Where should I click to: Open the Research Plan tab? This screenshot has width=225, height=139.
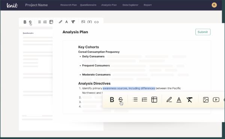point(68,5)
